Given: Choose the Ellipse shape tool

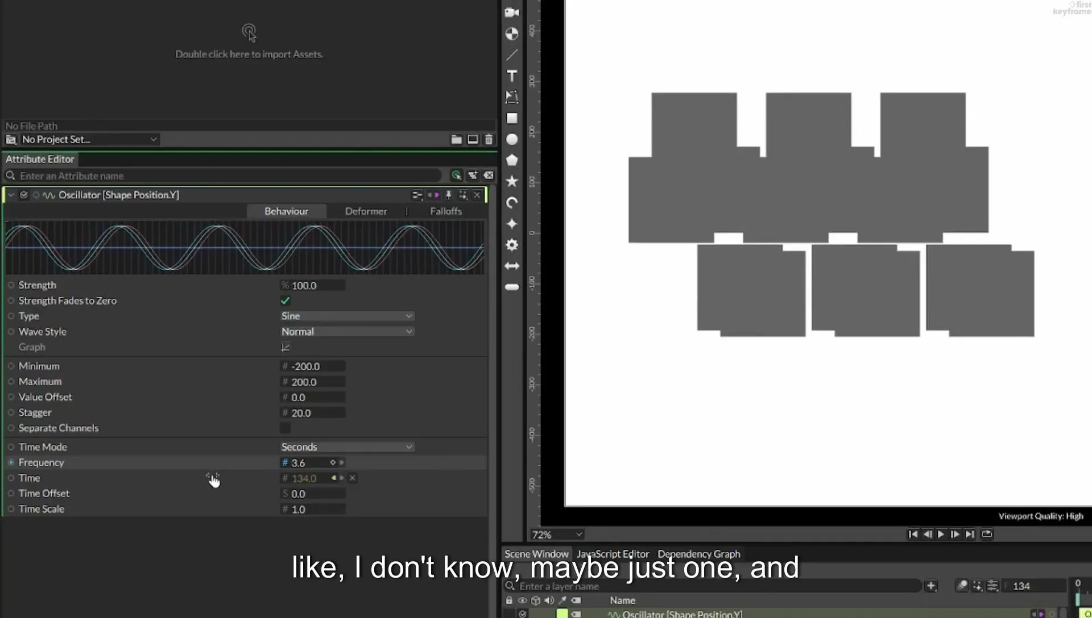Looking at the screenshot, I should click(512, 139).
